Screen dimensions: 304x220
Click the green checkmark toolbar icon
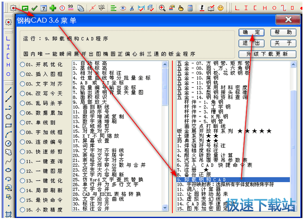coord(34,8)
